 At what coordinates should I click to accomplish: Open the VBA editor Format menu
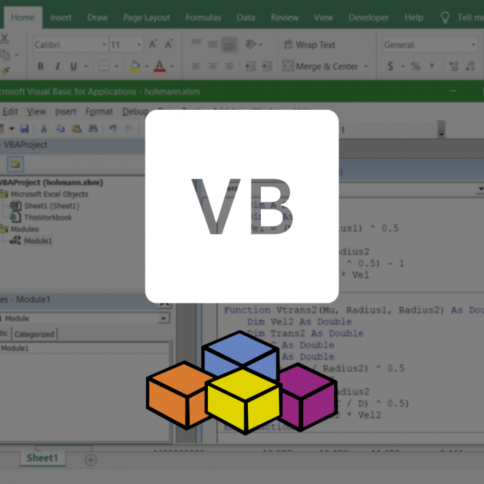click(99, 111)
